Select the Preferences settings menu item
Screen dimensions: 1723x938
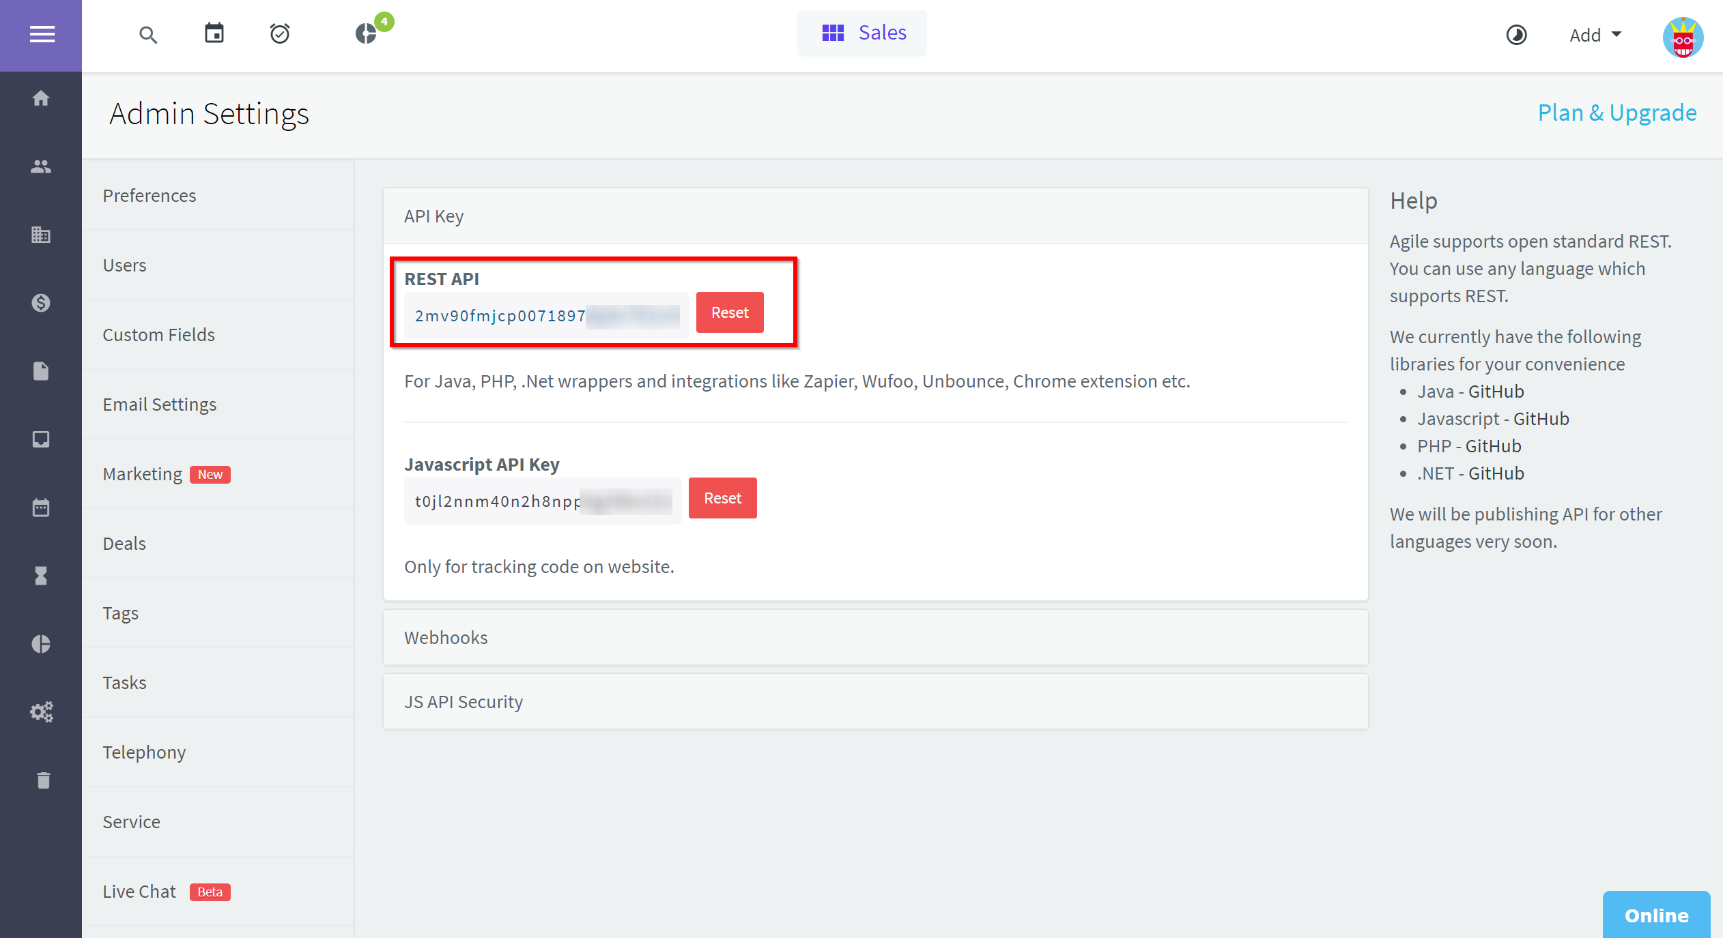coord(149,194)
